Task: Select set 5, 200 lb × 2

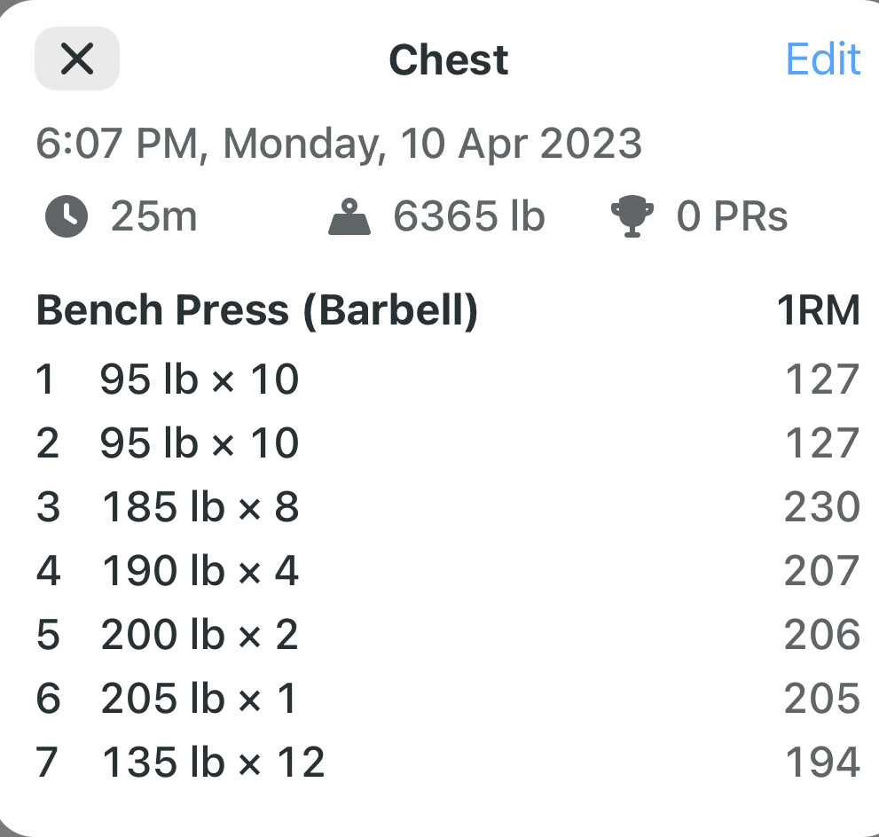Action: (x=448, y=635)
